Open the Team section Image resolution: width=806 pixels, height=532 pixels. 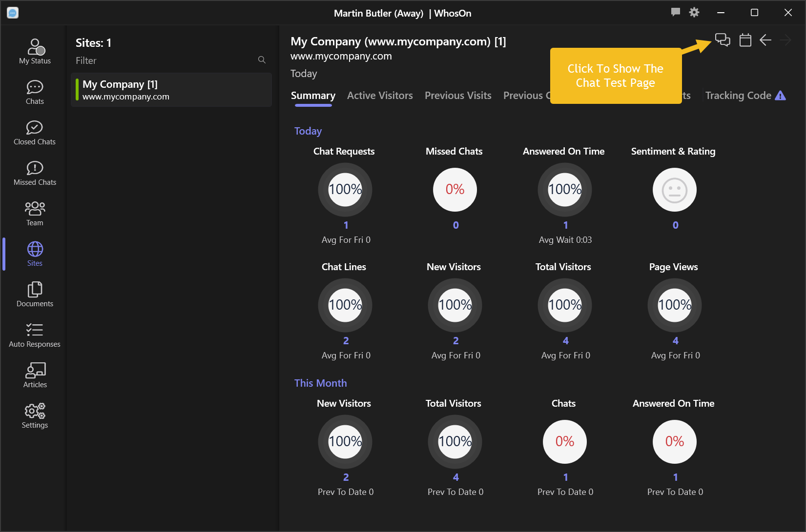tap(35, 214)
